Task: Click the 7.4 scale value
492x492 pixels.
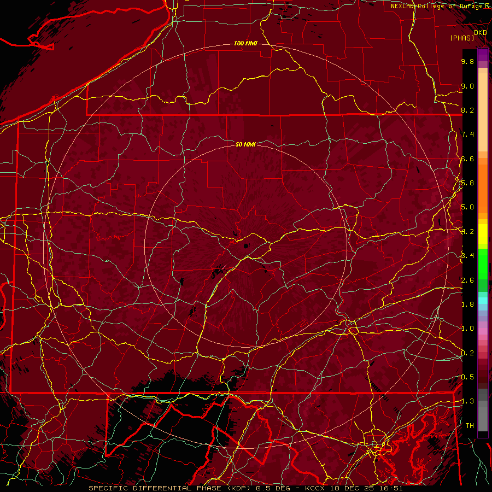Action: click(x=467, y=134)
